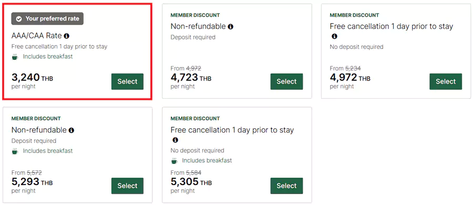The height and width of the screenshot is (205, 473).
Task: Open info icon on 5,305 THB rate card
Action: click(x=175, y=140)
